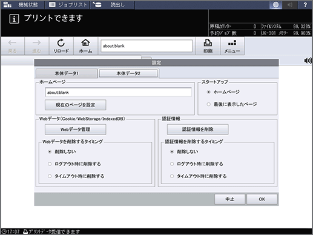Select auth info タイムアウト時に削除する option
This screenshot has width=313, height=235.
point(172,176)
